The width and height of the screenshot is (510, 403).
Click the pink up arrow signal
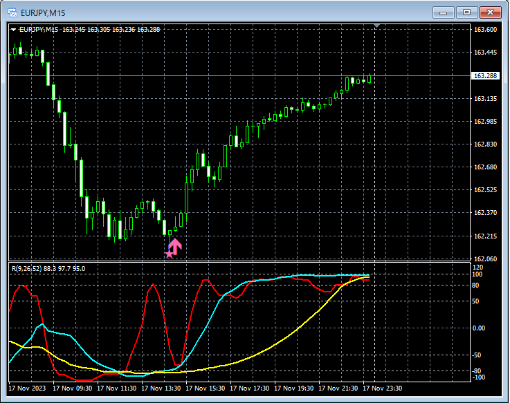175,247
